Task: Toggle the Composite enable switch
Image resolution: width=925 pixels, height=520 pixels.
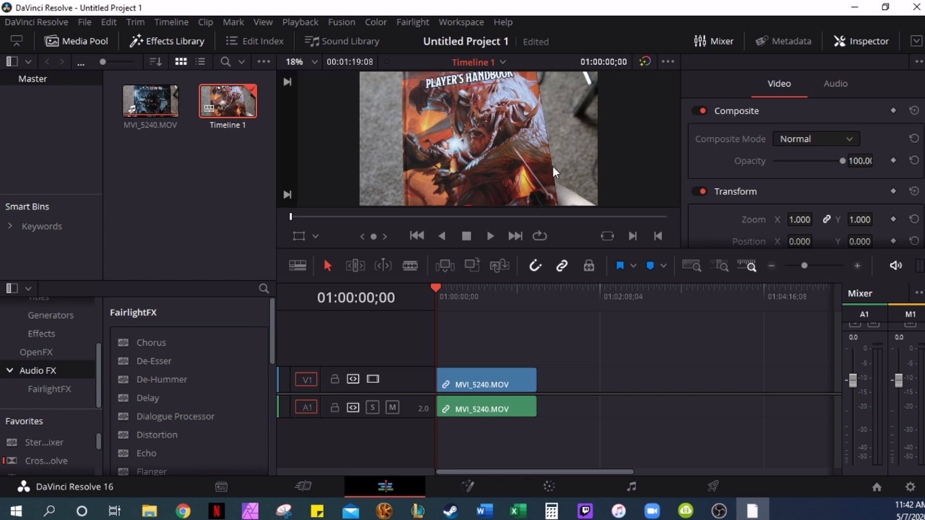Action: pos(700,111)
